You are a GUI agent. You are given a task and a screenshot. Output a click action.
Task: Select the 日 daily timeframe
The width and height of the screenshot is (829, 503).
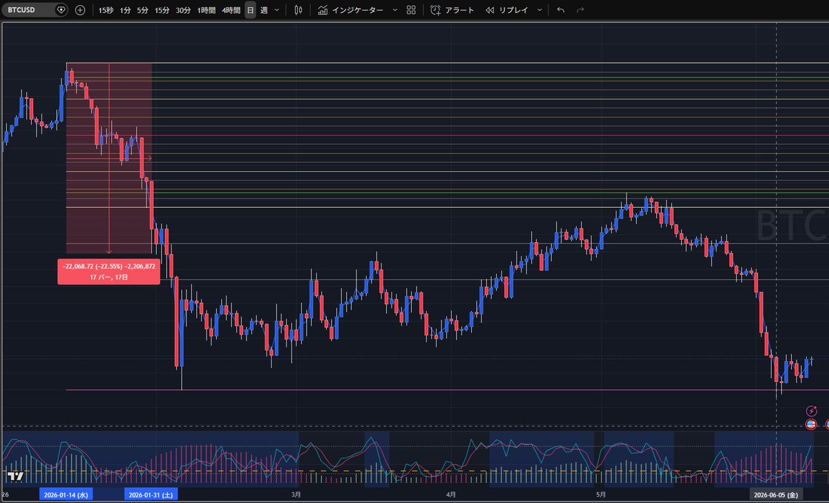[250, 10]
